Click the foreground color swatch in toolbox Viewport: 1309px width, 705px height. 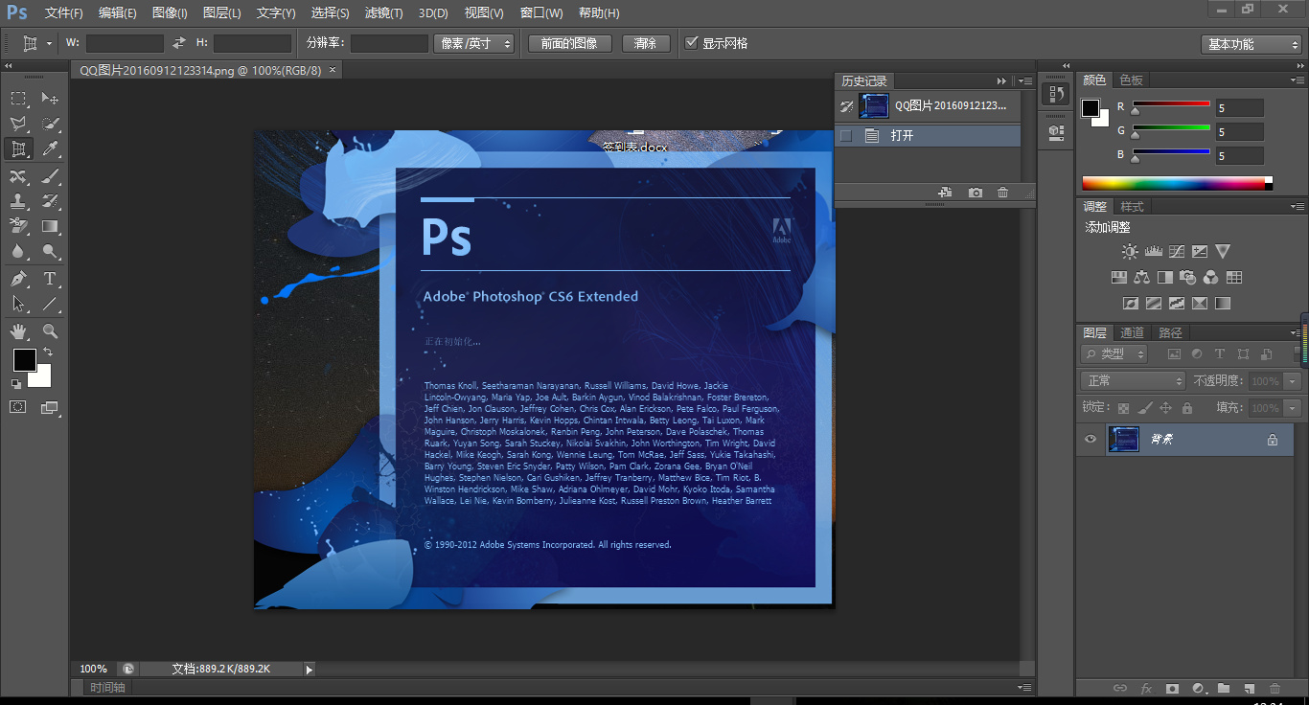tap(24, 360)
